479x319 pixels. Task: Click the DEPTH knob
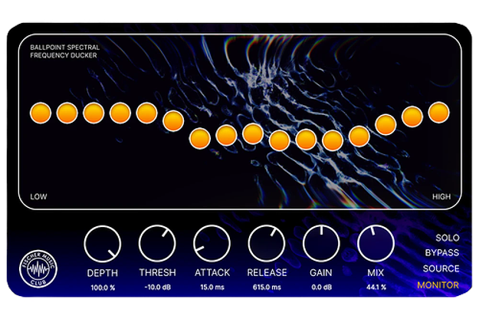(x=103, y=244)
